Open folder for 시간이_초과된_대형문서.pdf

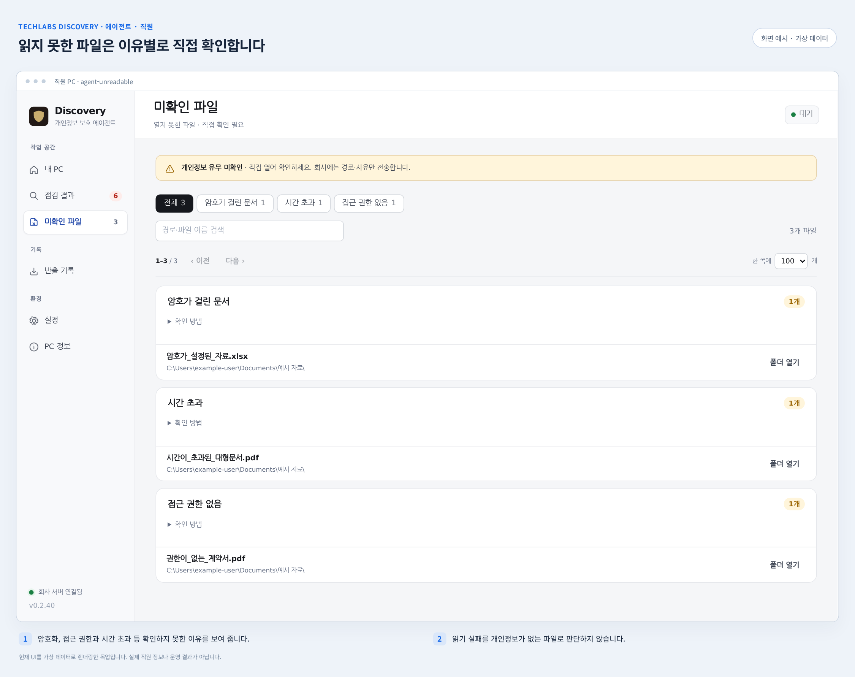784,464
